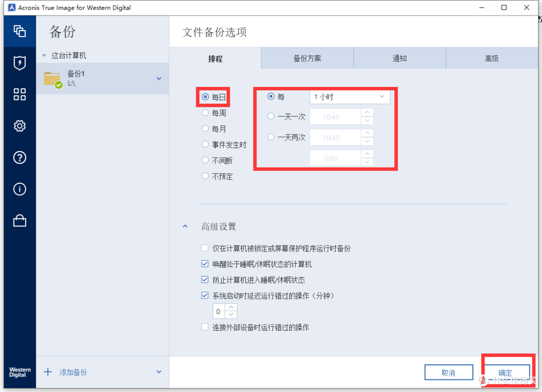
Task: Enable 仅在计算机被锁定或屏幕保护程序运行时备份
Action: [205, 248]
